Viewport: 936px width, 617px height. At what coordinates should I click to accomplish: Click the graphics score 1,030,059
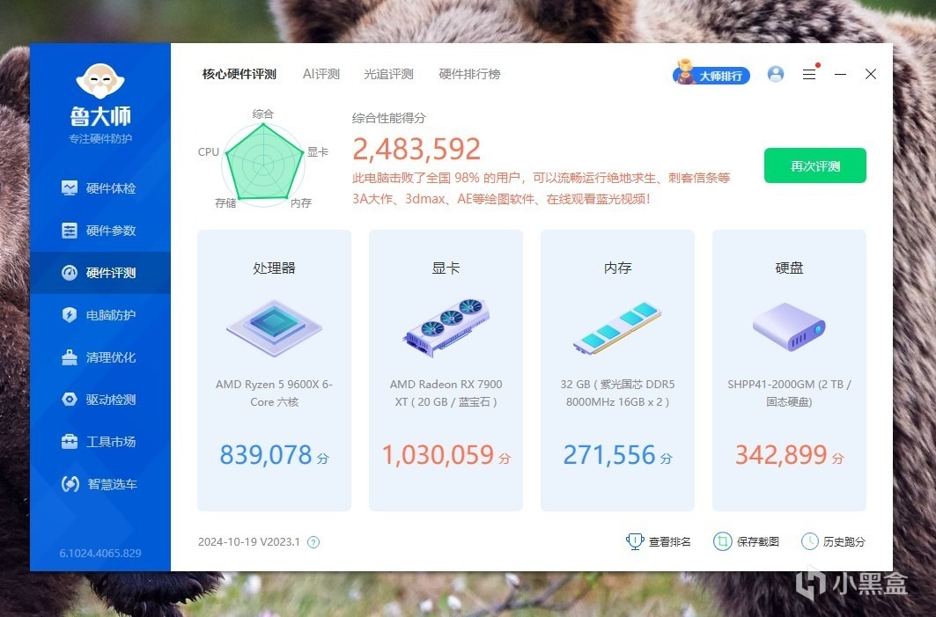point(438,455)
